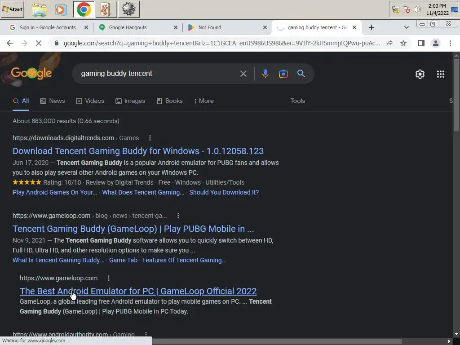Open What Is Tencent Gaming Buddy... sublink
The width and height of the screenshot is (460, 345).
[x=58, y=260]
